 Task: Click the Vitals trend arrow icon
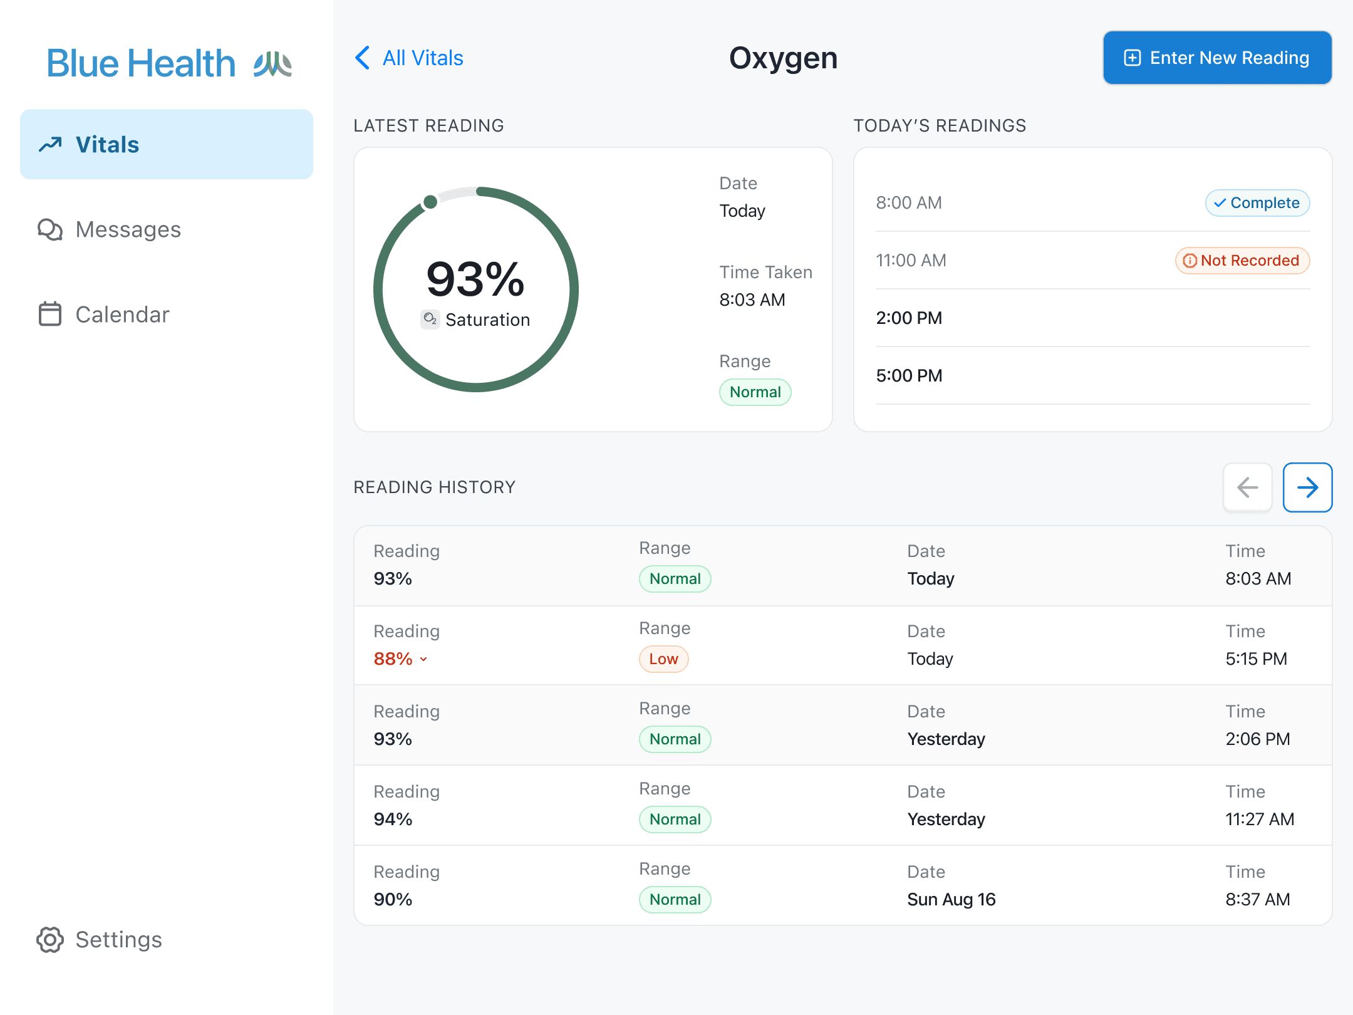pos(50,145)
